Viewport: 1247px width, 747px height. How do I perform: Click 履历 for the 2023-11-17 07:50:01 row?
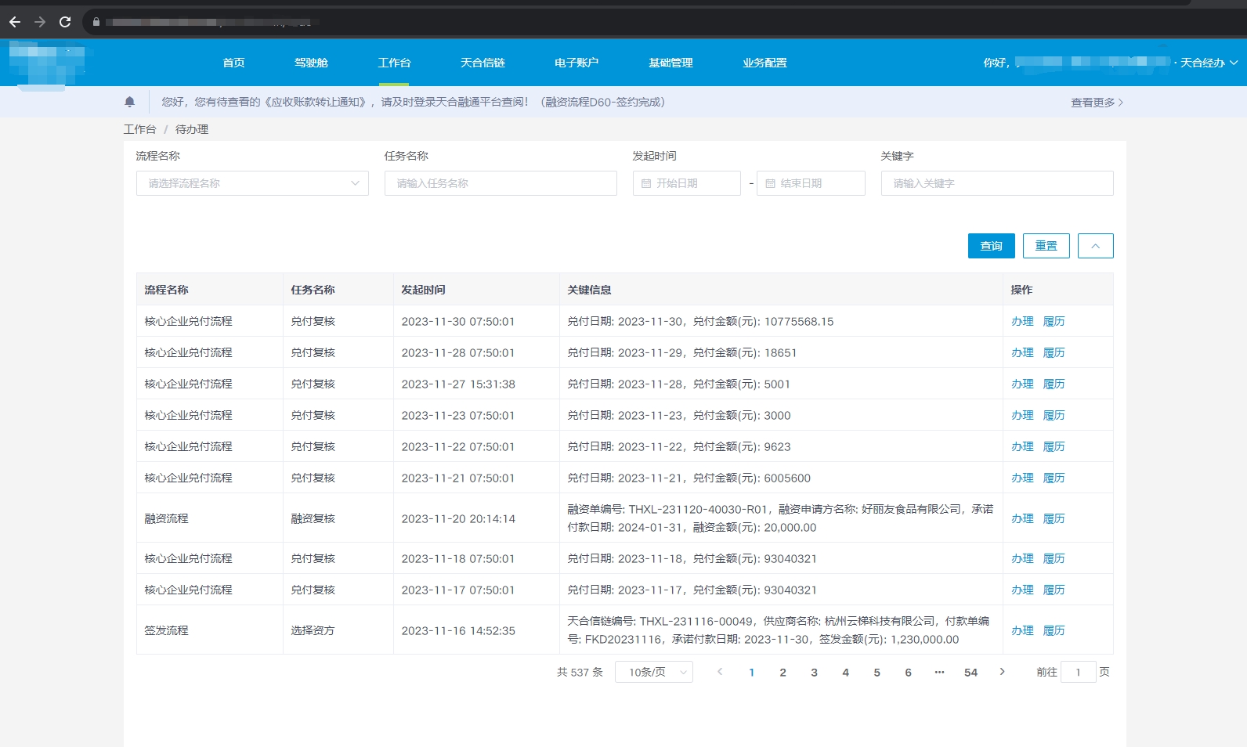tap(1054, 590)
